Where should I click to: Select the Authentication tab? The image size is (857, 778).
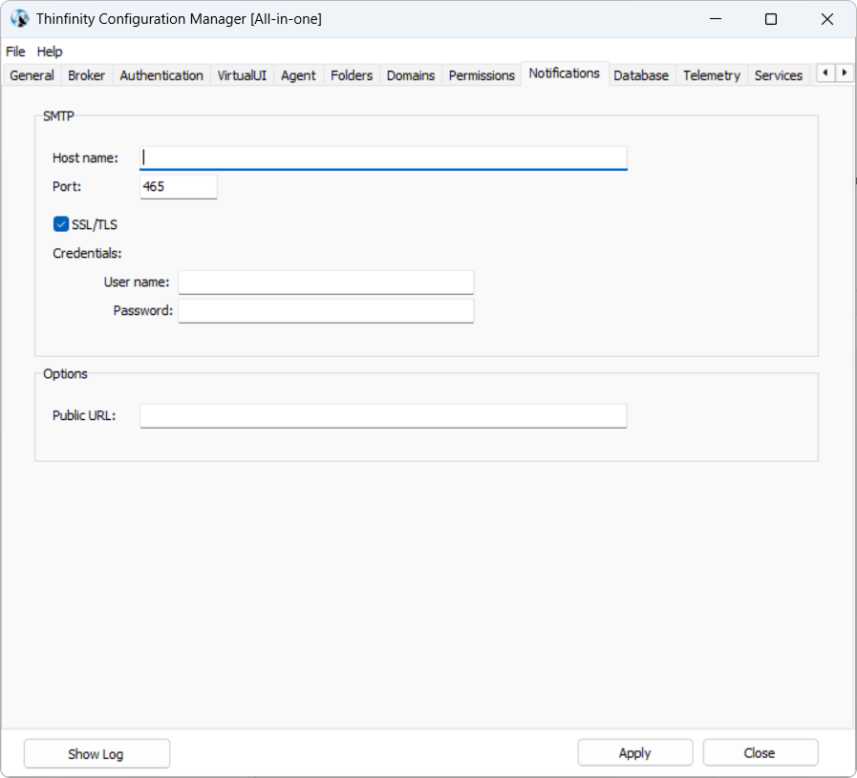tap(161, 75)
